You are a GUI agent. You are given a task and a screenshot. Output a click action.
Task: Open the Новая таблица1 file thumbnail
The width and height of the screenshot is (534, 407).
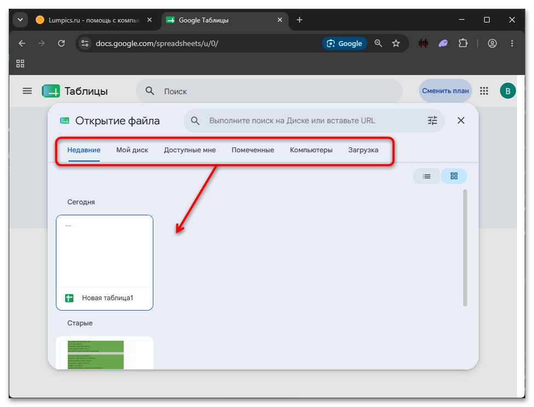[x=105, y=262]
